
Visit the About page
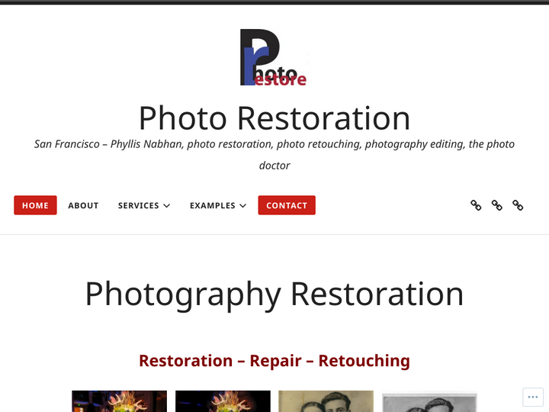[83, 205]
